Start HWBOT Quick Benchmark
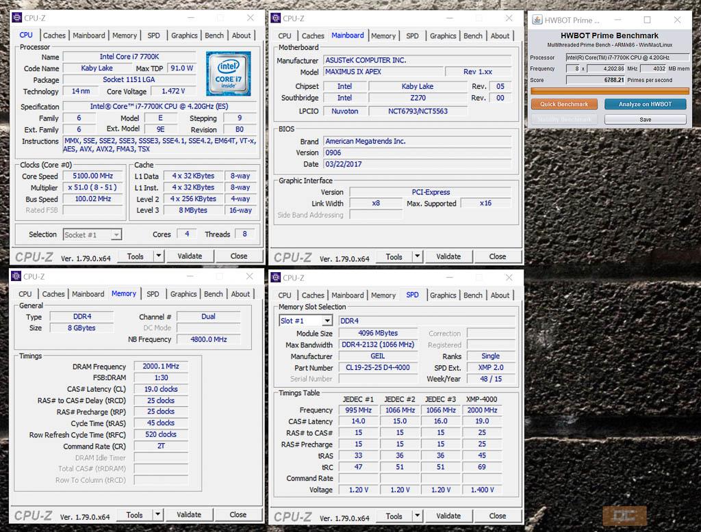Image resolution: width=701 pixels, height=532 pixels. coord(564,104)
